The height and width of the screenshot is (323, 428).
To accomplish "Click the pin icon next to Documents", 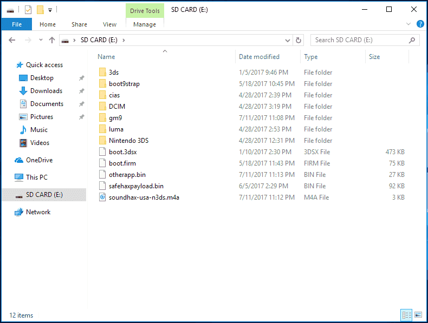I will point(81,104).
